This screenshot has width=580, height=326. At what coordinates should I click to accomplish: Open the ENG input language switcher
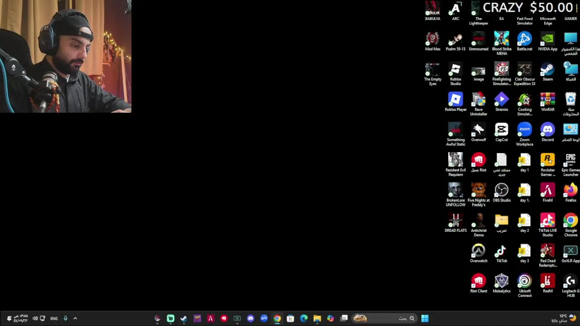click(54, 318)
